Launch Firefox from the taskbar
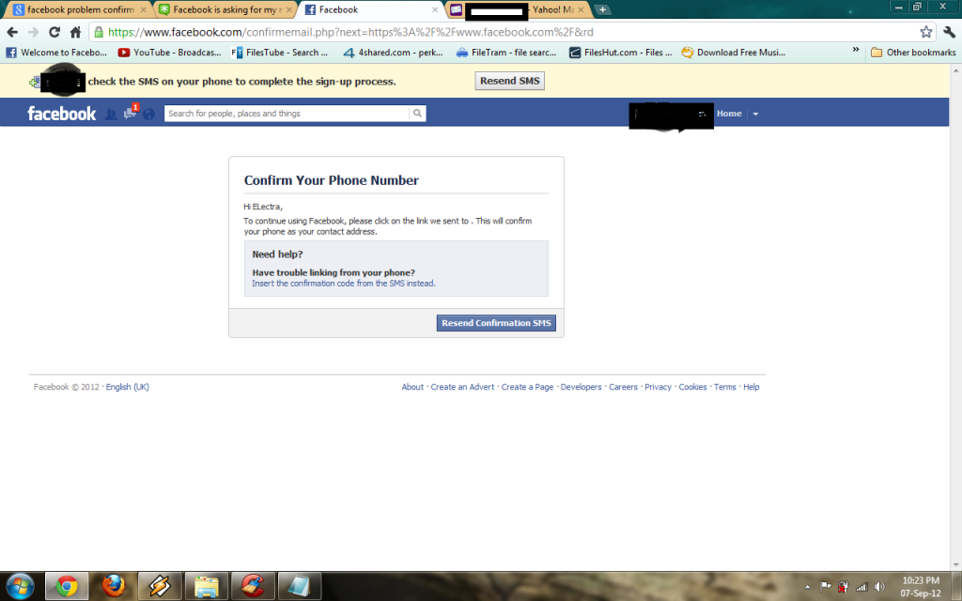This screenshot has height=601, width=962. pos(113,586)
